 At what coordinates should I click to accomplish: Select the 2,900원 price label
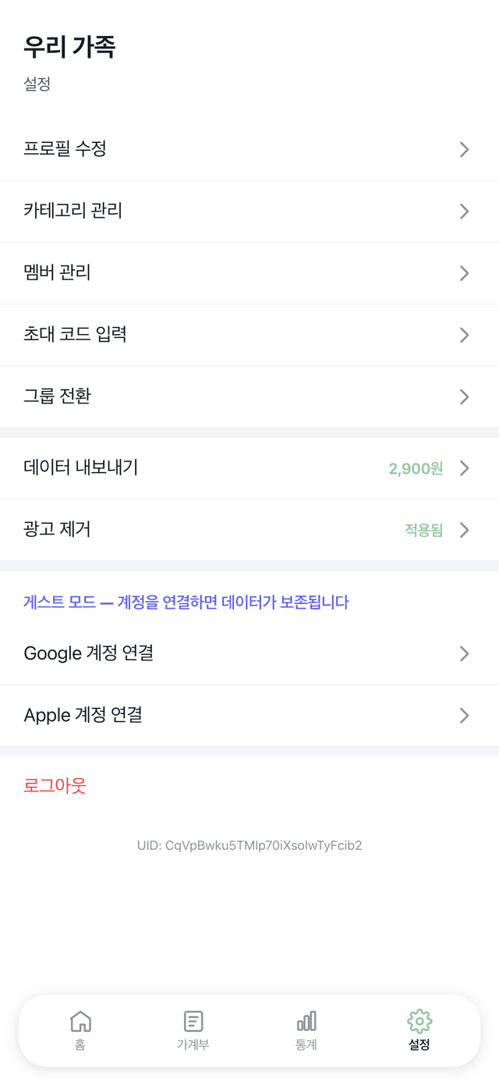click(x=415, y=468)
